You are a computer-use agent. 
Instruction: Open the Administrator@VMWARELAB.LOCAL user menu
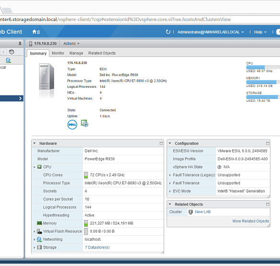tap(211, 32)
